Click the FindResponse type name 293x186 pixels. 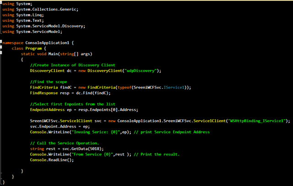[x=44, y=93]
